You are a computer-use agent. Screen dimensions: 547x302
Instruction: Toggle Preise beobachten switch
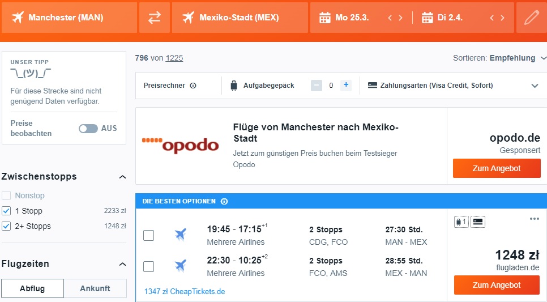pos(88,129)
